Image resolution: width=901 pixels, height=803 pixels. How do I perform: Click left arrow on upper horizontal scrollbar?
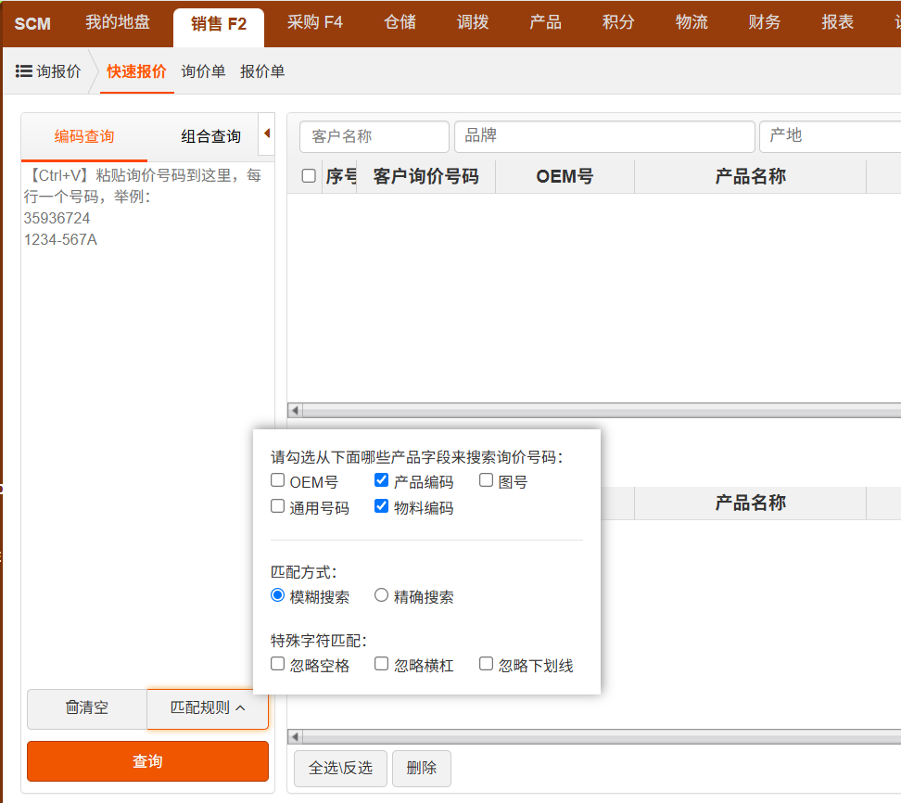295,410
